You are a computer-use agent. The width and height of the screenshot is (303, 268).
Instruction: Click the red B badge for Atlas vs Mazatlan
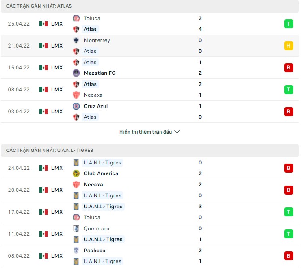click(x=289, y=68)
